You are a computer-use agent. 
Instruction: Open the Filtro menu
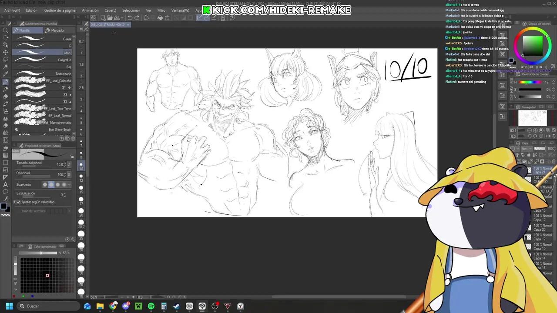[x=161, y=10]
